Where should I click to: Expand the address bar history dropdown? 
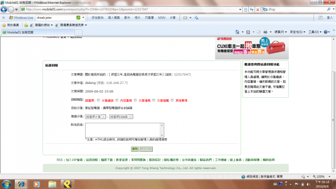pos(240,9)
